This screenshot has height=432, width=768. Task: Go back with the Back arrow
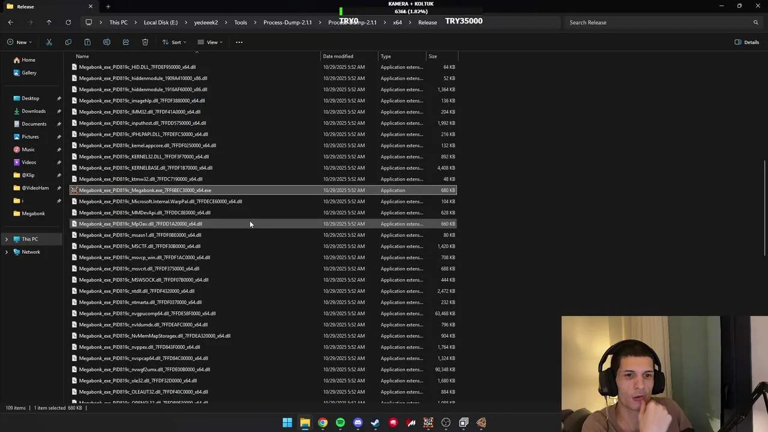click(11, 22)
